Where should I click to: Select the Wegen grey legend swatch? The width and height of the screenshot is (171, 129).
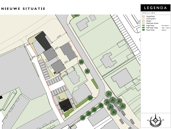[x=143, y=21]
